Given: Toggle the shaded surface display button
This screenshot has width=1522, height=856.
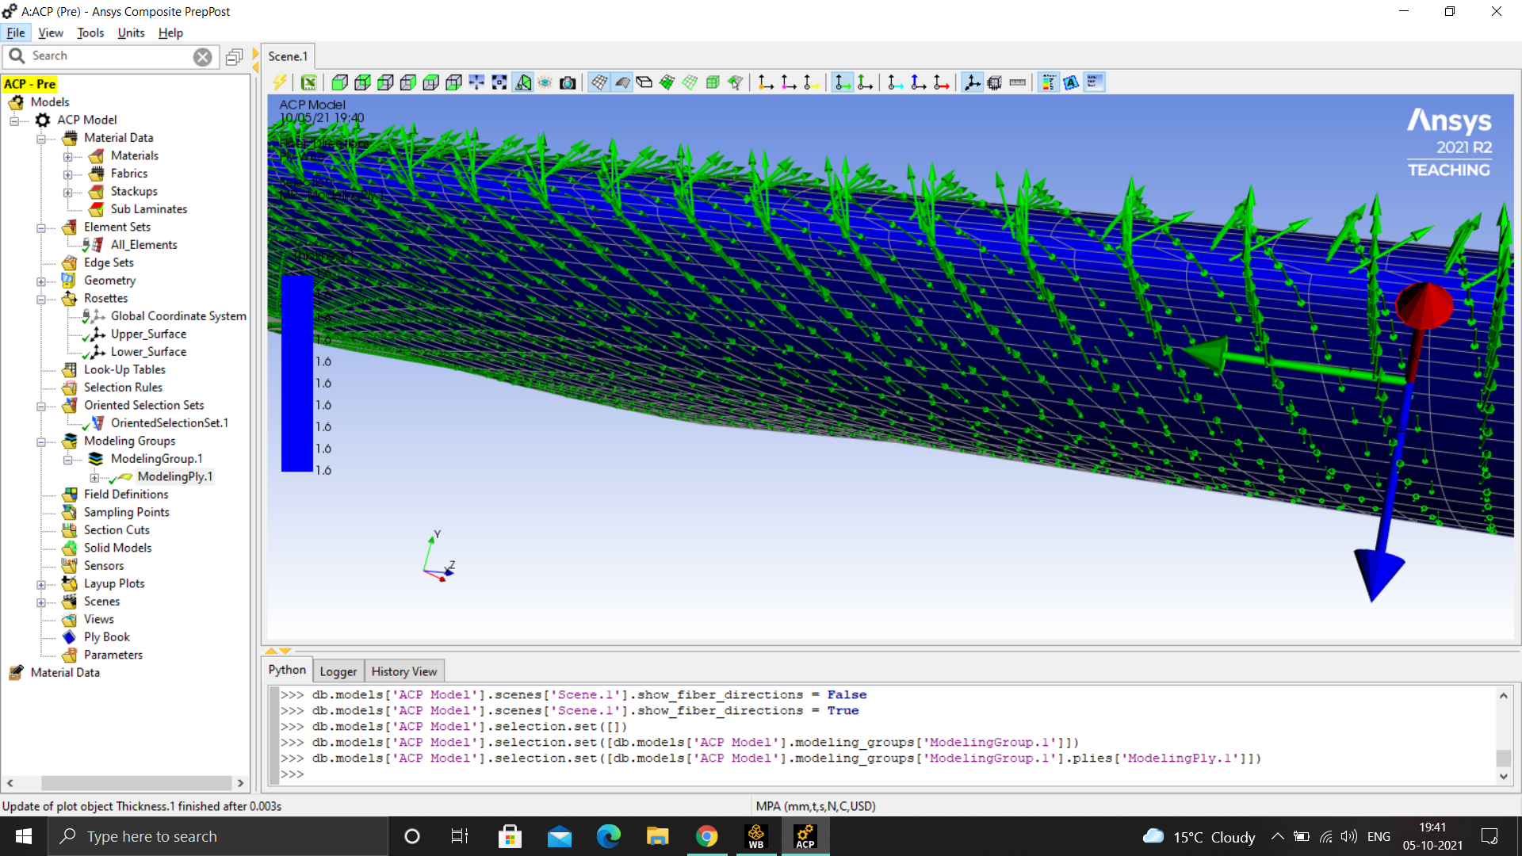Looking at the screenshot, I should (x=622, y=82).
